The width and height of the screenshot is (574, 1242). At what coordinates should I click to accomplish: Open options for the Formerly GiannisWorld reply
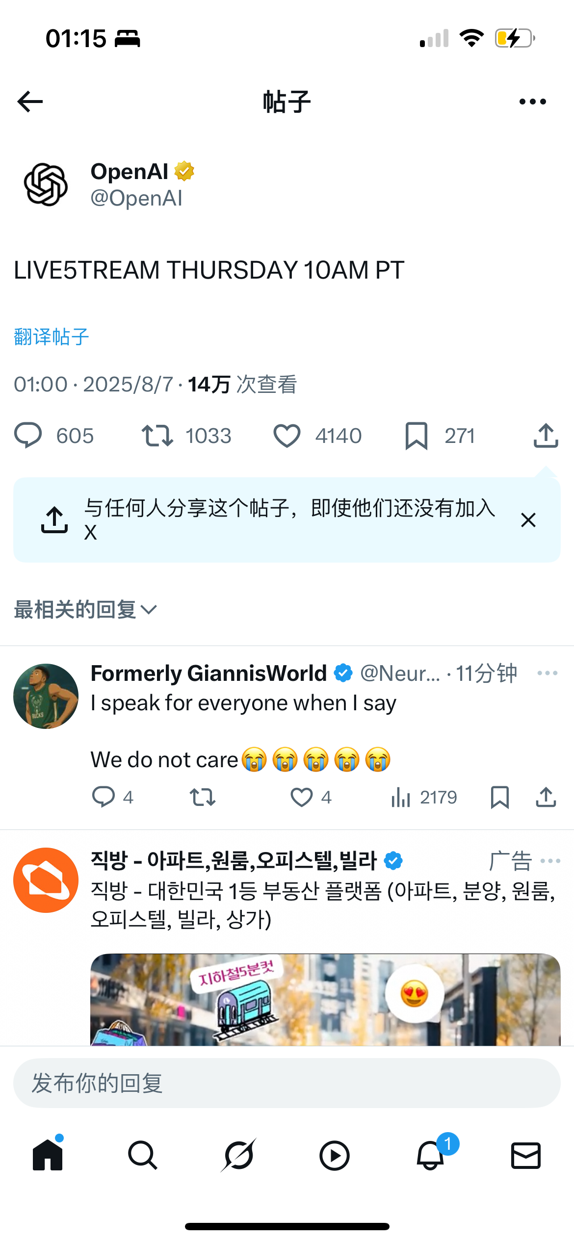coord(547,673)
